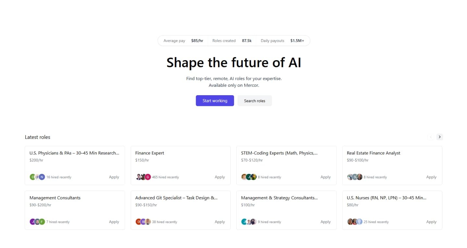The height and width of the screenshot is (248, 467).
Task: Apply to the Finance Expert role
Action: point(220,177)
